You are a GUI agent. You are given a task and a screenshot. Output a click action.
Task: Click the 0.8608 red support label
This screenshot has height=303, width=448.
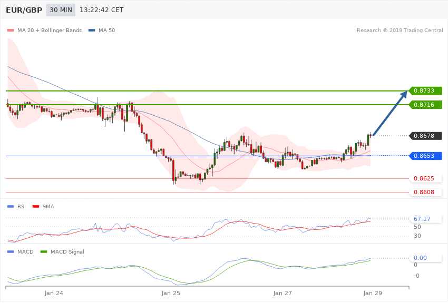click(x=426, y=192)
